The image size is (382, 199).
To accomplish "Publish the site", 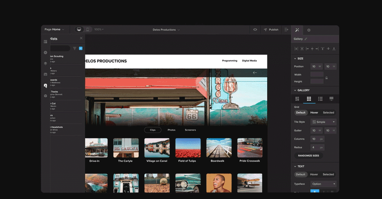I will [x=271, y=30].
